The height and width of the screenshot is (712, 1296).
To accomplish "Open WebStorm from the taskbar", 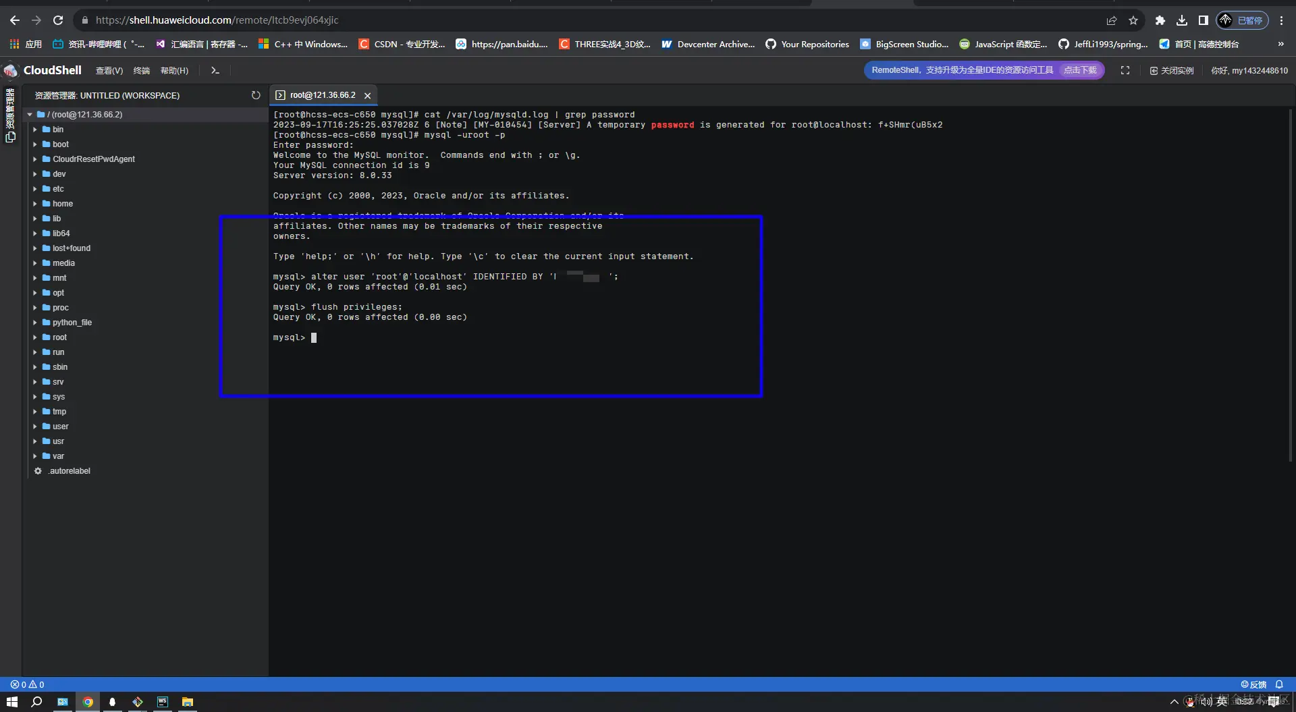I will 163,702.
